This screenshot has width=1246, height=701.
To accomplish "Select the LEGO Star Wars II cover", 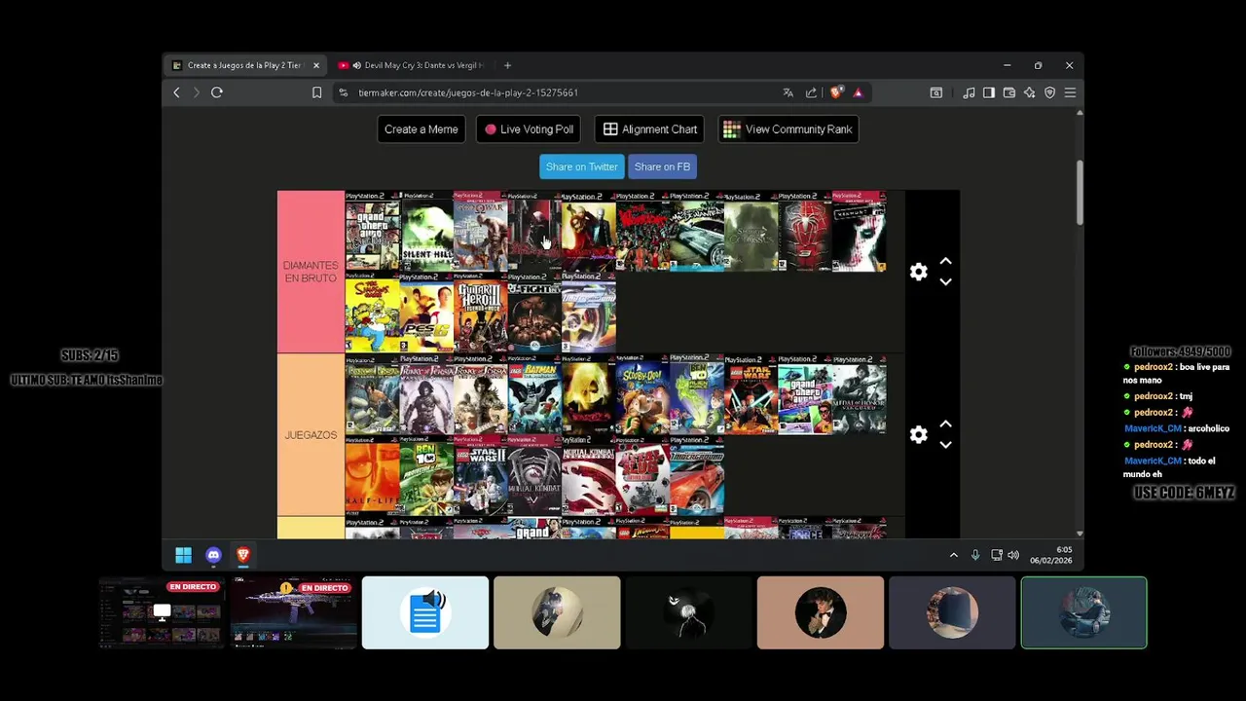I will (x=481, y=475).
